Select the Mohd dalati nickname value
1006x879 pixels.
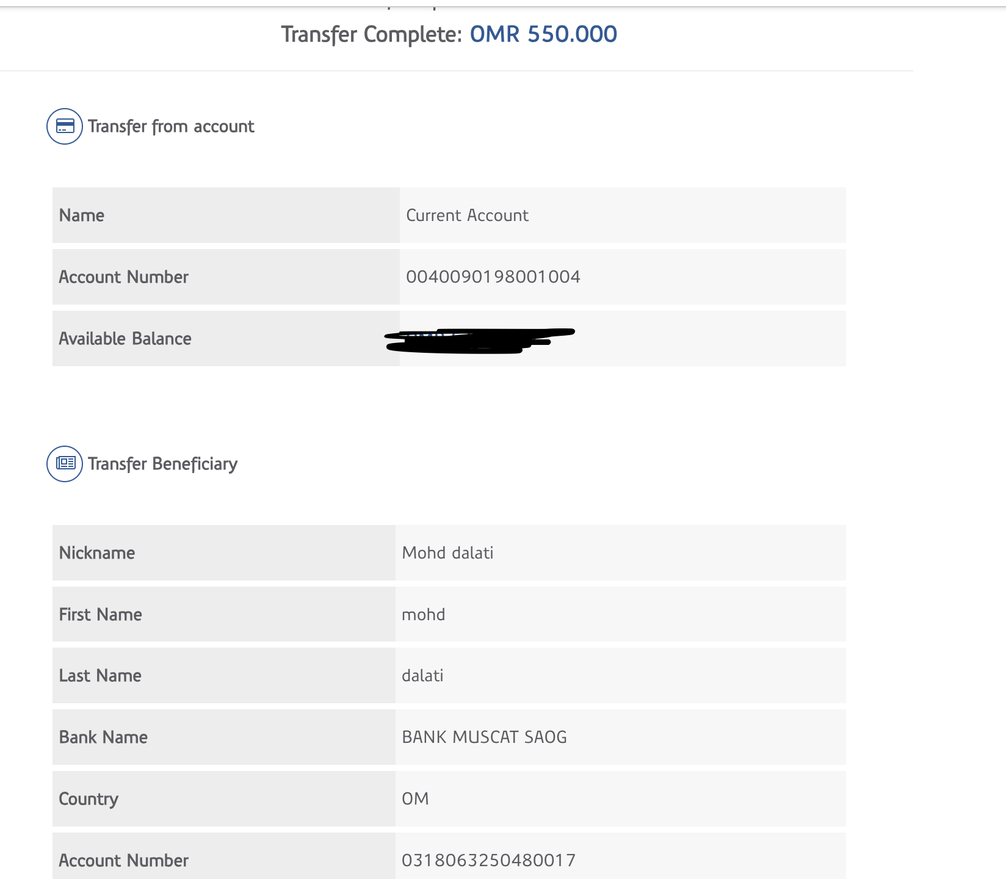coord(447,553)
